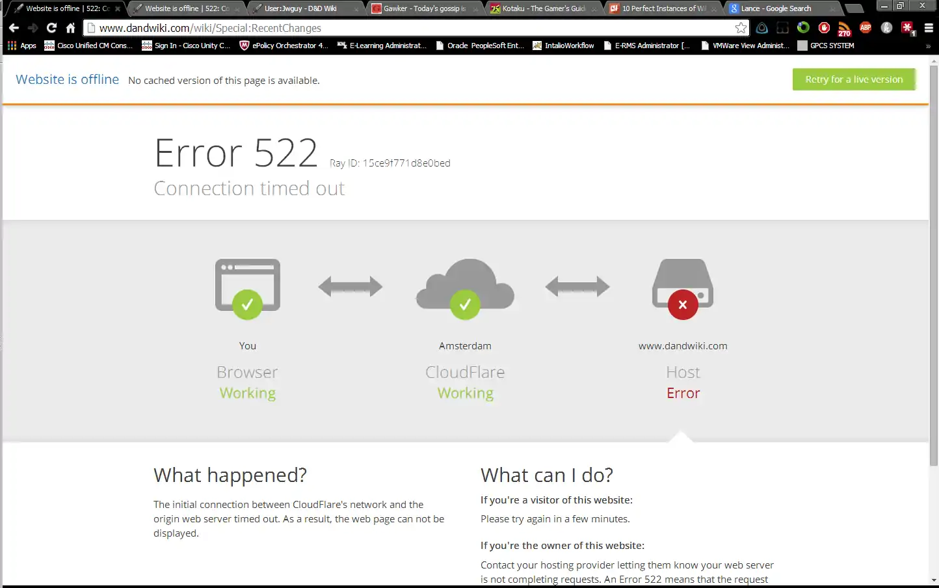Open the Adblock Plus ABP extension
This screenshot has width=939, height=588.
(x=865, y=27)
